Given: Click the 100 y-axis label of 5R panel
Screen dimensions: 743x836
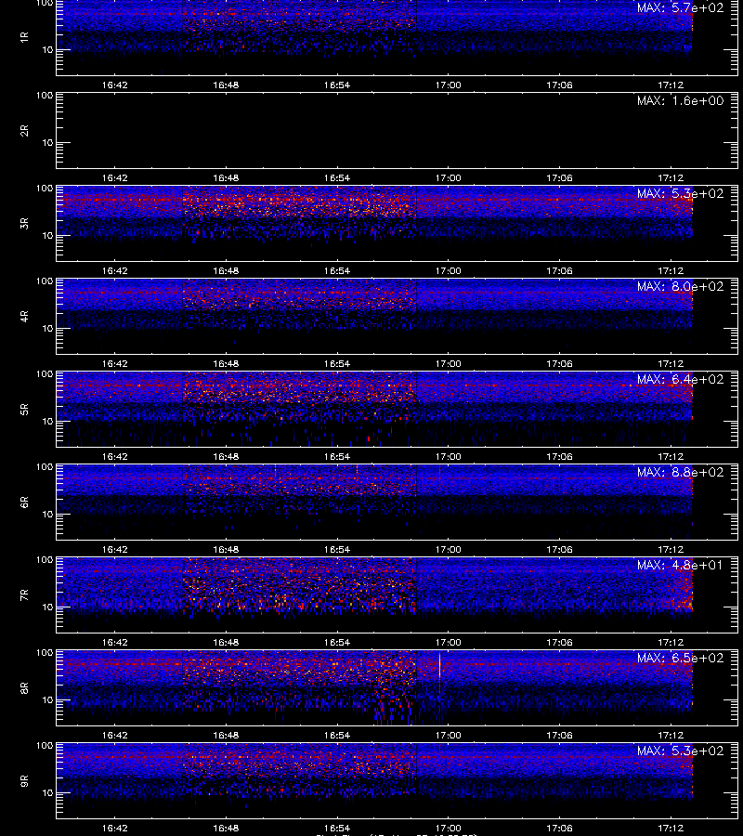Looking at the screenshot, I should (45, 374).
